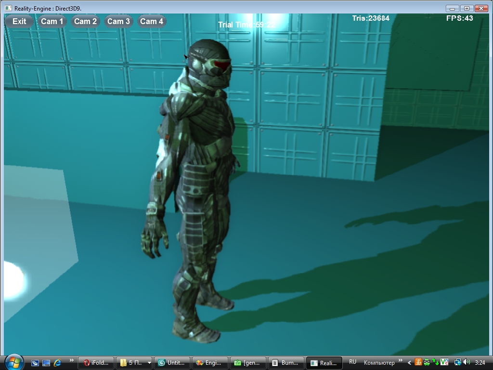Open the Windows Start orb
The width and height of the screenshot is (493, 370).
point(14,362)
